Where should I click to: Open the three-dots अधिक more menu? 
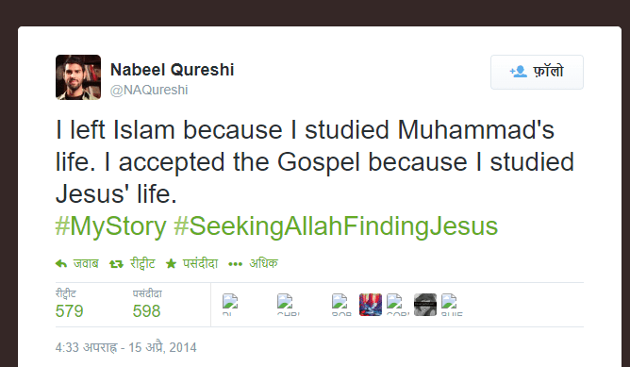tap(235, 264)
